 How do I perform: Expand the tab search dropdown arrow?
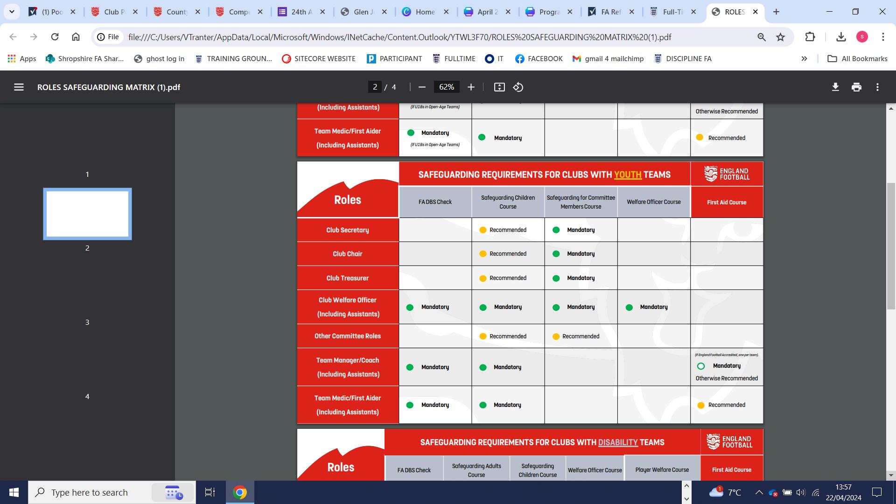[x=12, y=12]
